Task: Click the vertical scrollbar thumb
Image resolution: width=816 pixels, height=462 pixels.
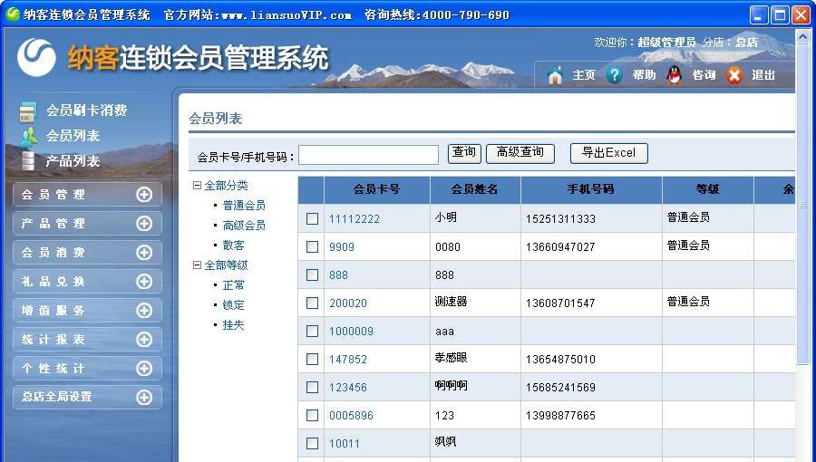Action: tap(802, 205)
